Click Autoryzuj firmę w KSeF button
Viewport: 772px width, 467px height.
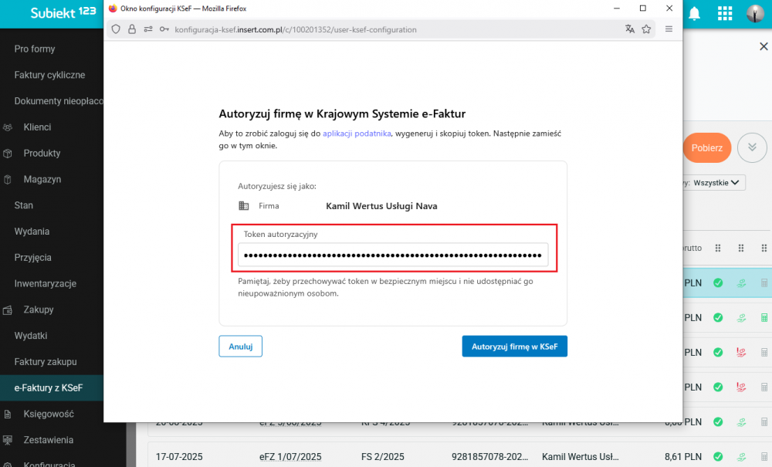pyautogui.click(x=514, y=347)
